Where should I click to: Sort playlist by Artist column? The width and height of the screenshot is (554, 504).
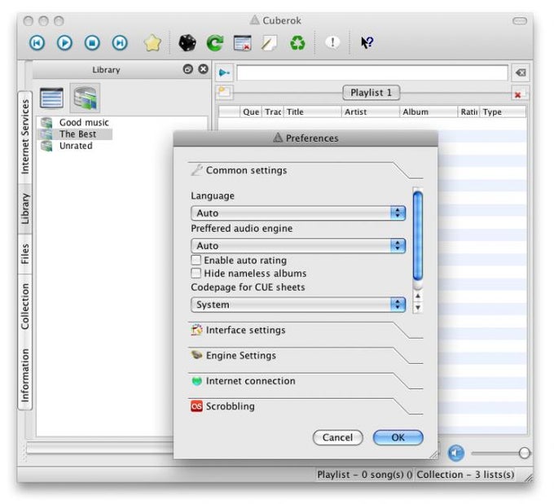[370, 112]
